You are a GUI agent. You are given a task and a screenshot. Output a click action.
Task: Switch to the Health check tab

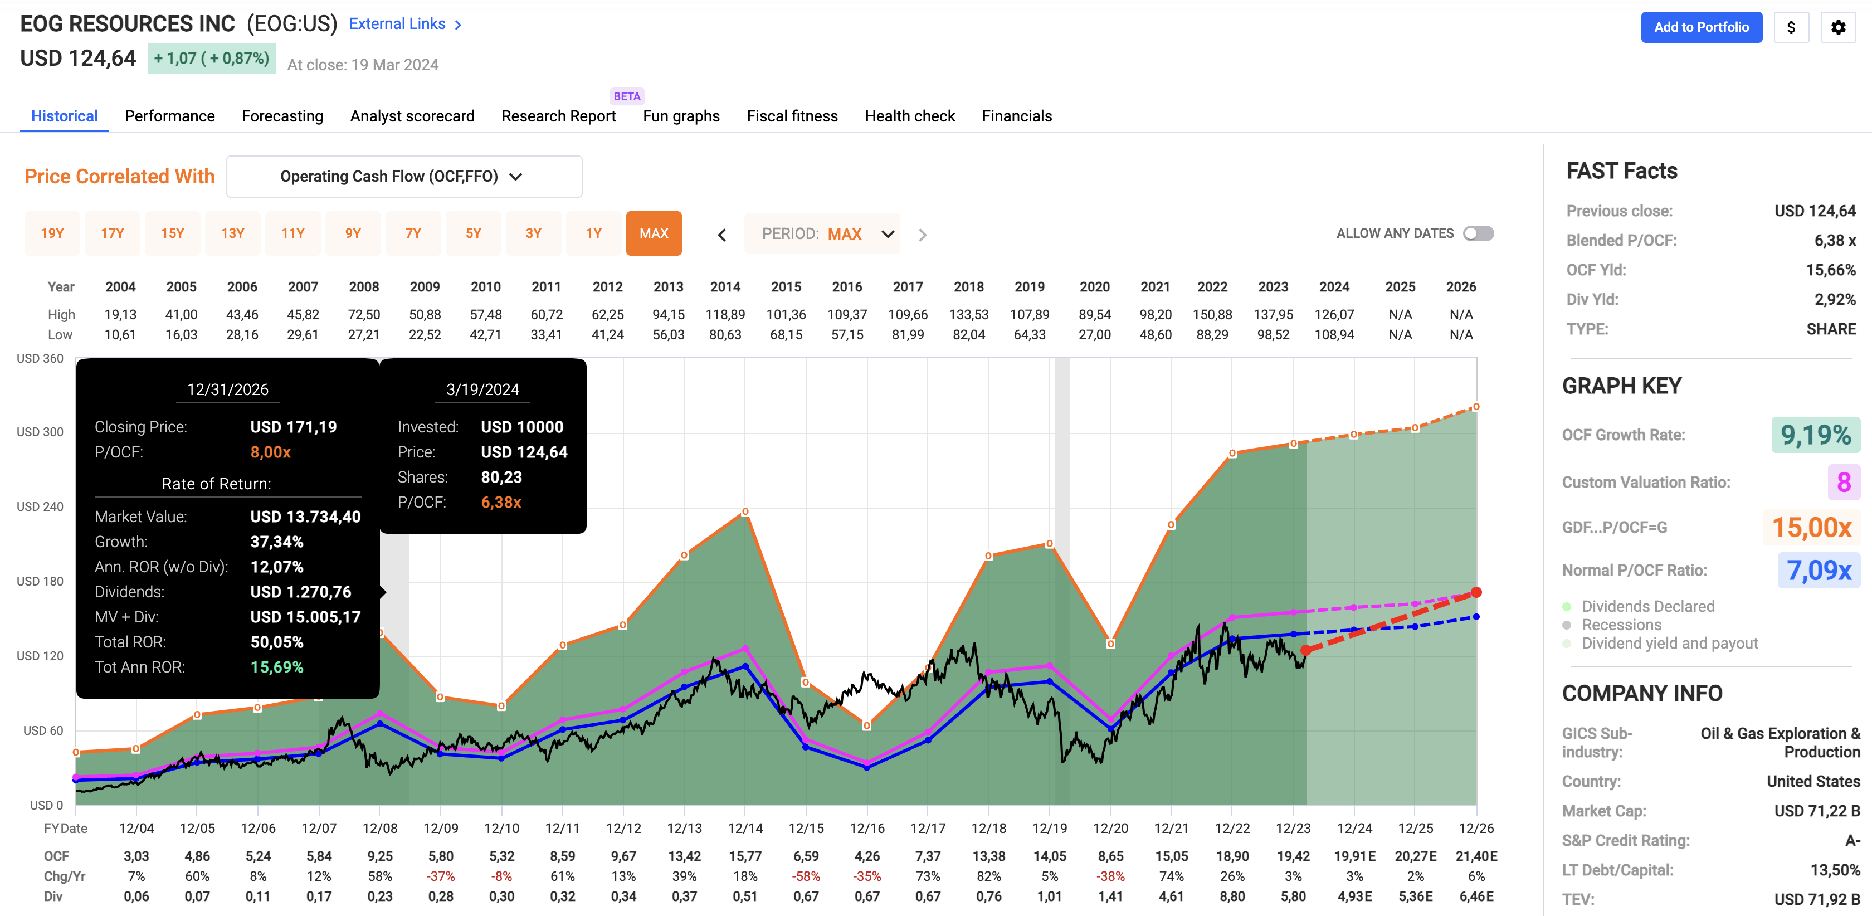[x=909, y=115]
